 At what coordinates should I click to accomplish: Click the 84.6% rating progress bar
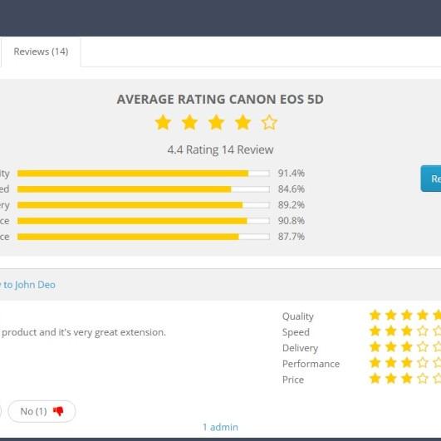(x=144, y=189)
